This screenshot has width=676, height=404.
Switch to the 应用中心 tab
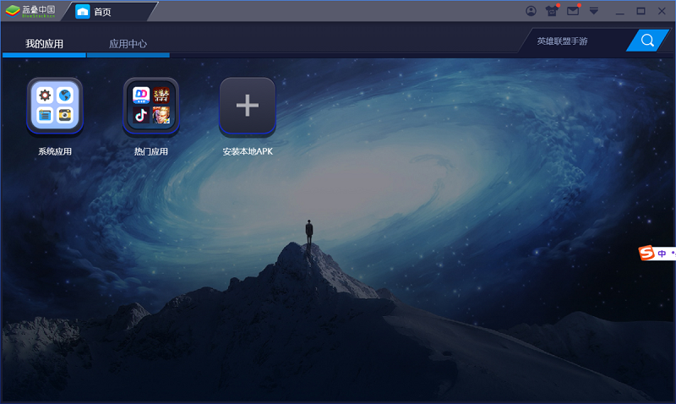pos(128,44)
